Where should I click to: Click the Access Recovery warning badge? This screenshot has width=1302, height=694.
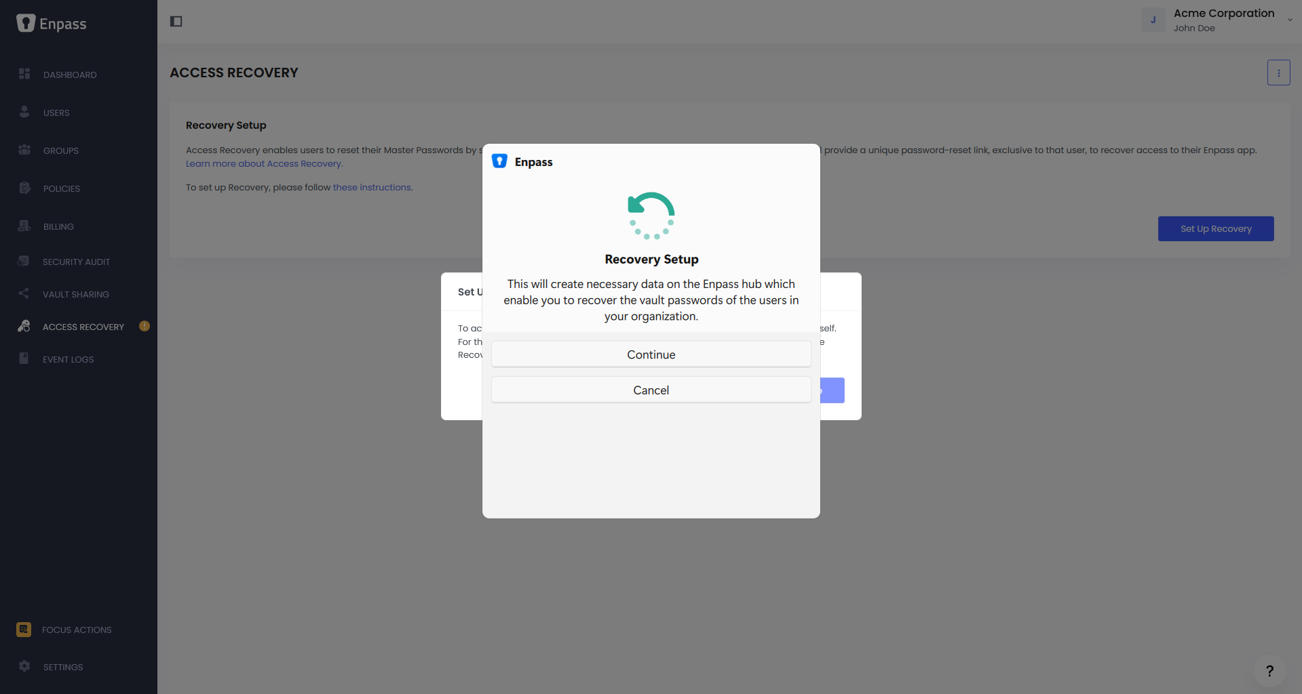click(145, 326)
